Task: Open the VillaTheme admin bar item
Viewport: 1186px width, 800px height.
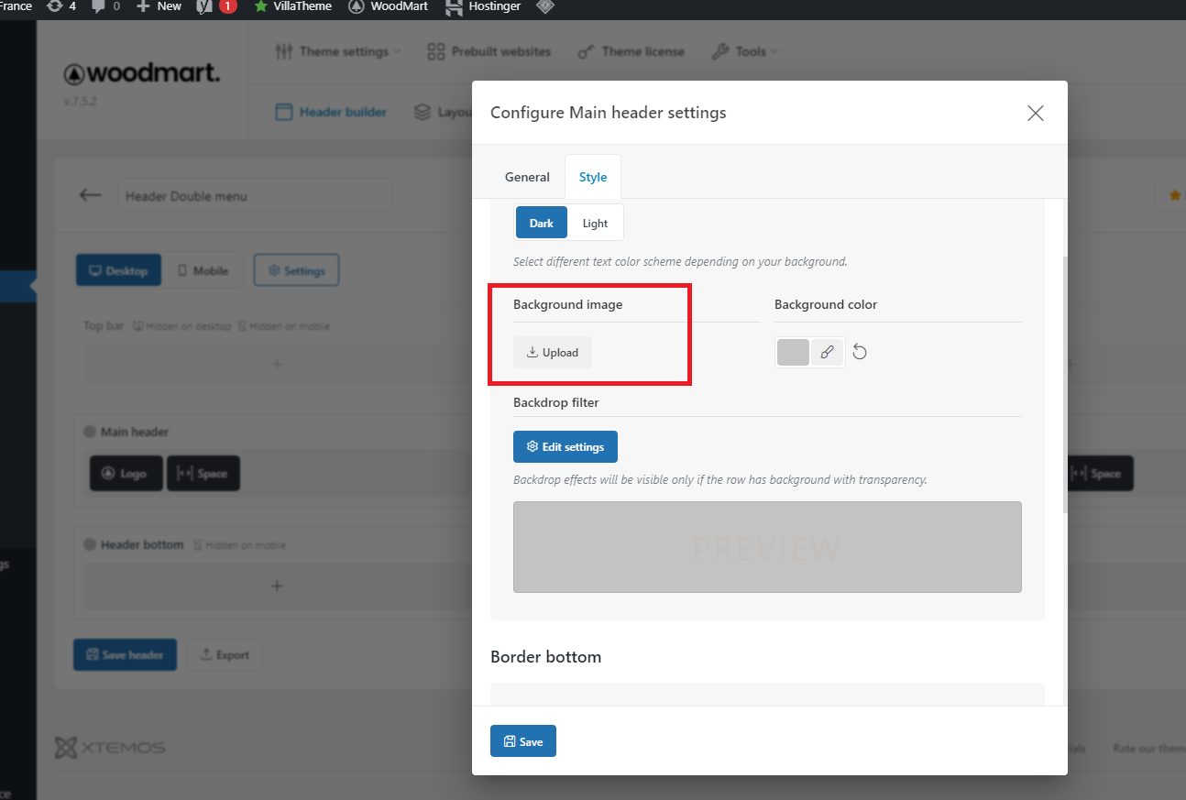Action: point(293,6)
